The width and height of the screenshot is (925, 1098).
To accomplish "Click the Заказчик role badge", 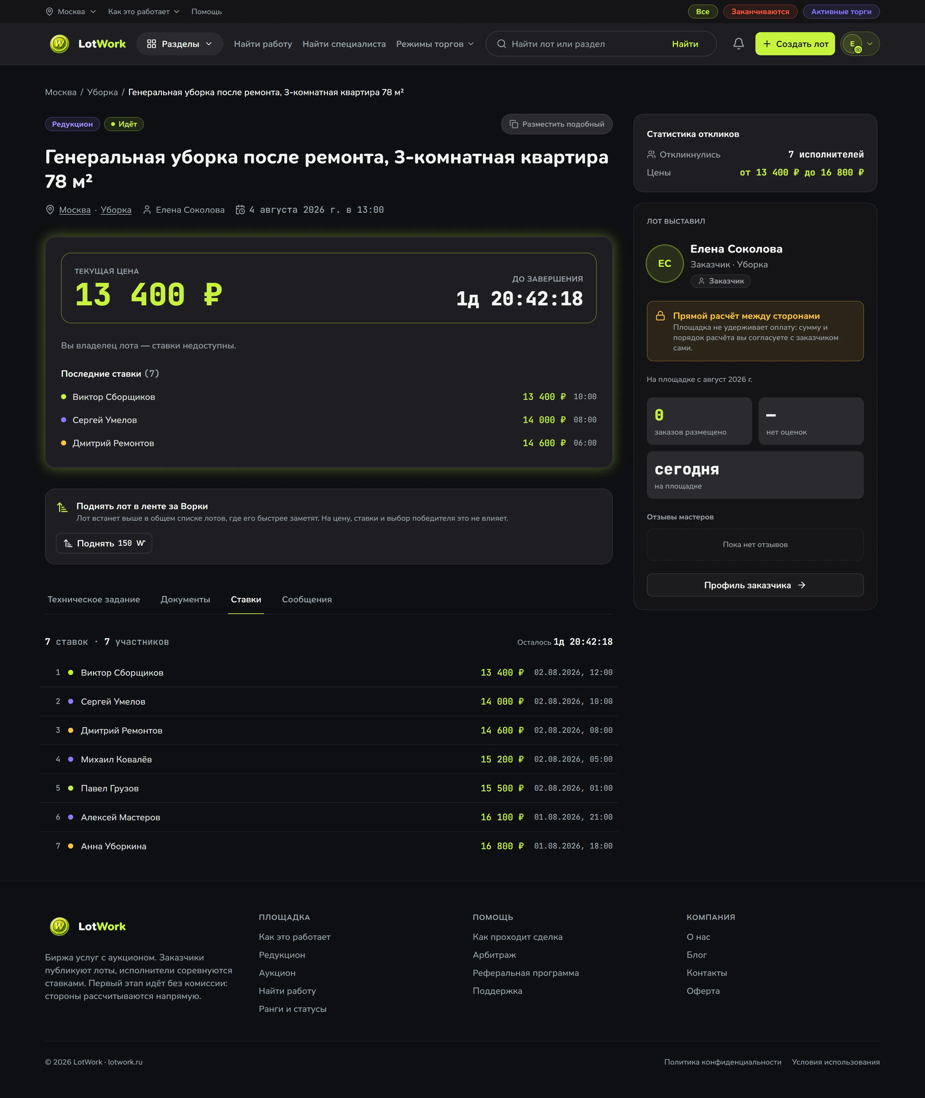I will pyautogui.click(x=720, y=281).
